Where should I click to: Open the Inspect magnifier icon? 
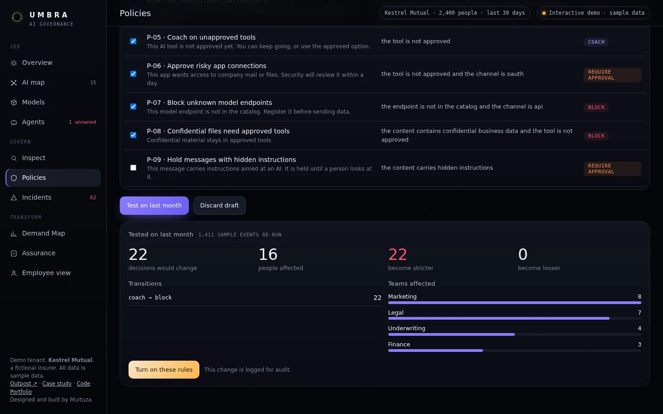point(14,158)
